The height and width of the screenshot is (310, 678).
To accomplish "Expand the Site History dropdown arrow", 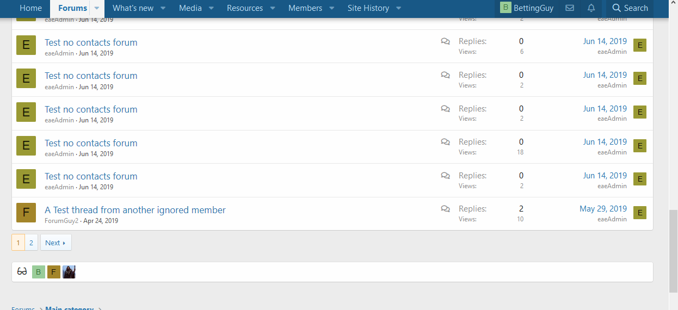I will 399,8.
